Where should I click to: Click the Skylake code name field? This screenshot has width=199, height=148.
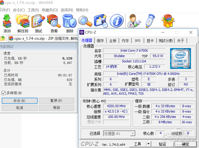[119, 56]
